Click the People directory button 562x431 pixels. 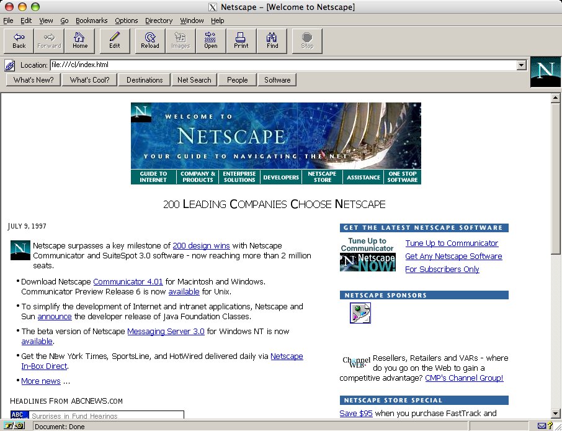[x=238, y=80]
